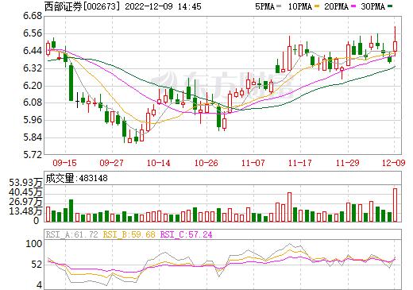Click the 10-26 date label
The height and width of the screenshot is (290, 413).
coord(206,163)
